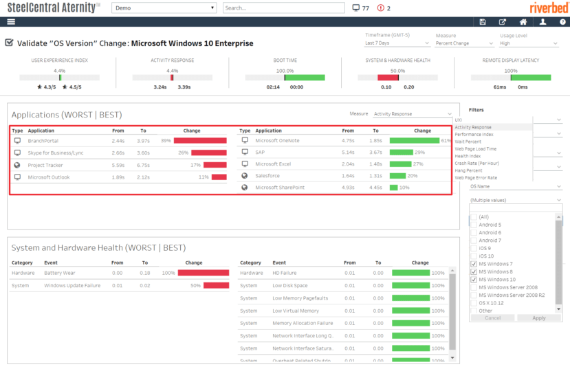Click desktop icon for Microsoft Outlook

click(17, 177)
